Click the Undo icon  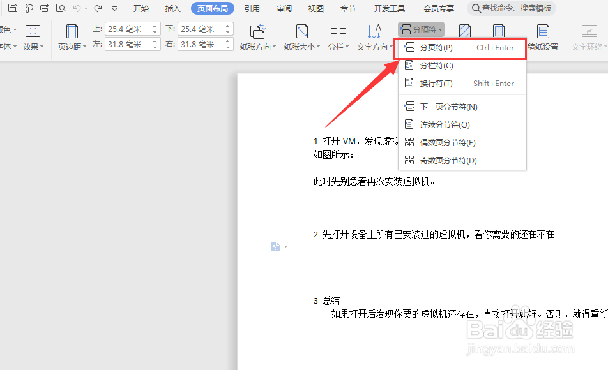[77, 8]
